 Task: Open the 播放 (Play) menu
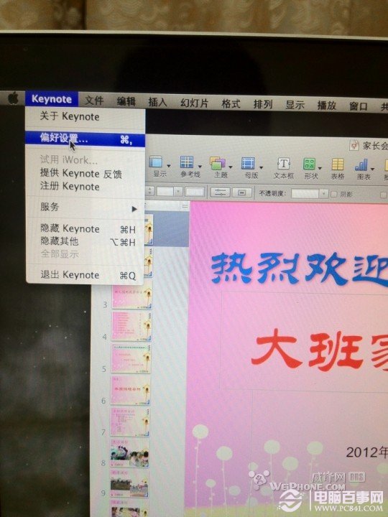pos(327,106)
